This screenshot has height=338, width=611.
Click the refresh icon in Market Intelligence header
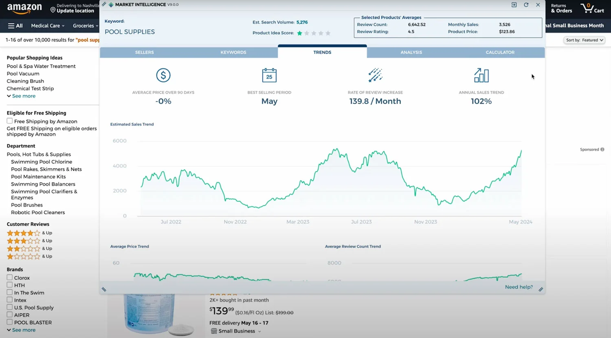click(526, 5)
